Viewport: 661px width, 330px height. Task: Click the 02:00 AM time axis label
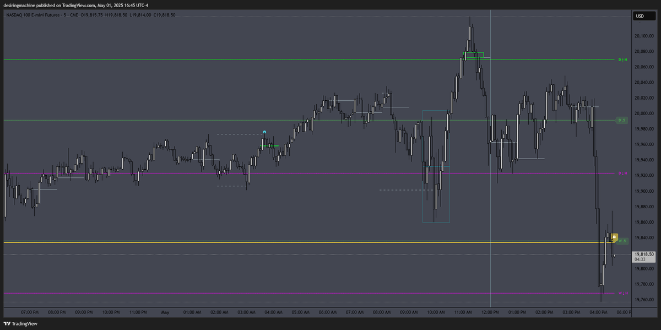219,312
